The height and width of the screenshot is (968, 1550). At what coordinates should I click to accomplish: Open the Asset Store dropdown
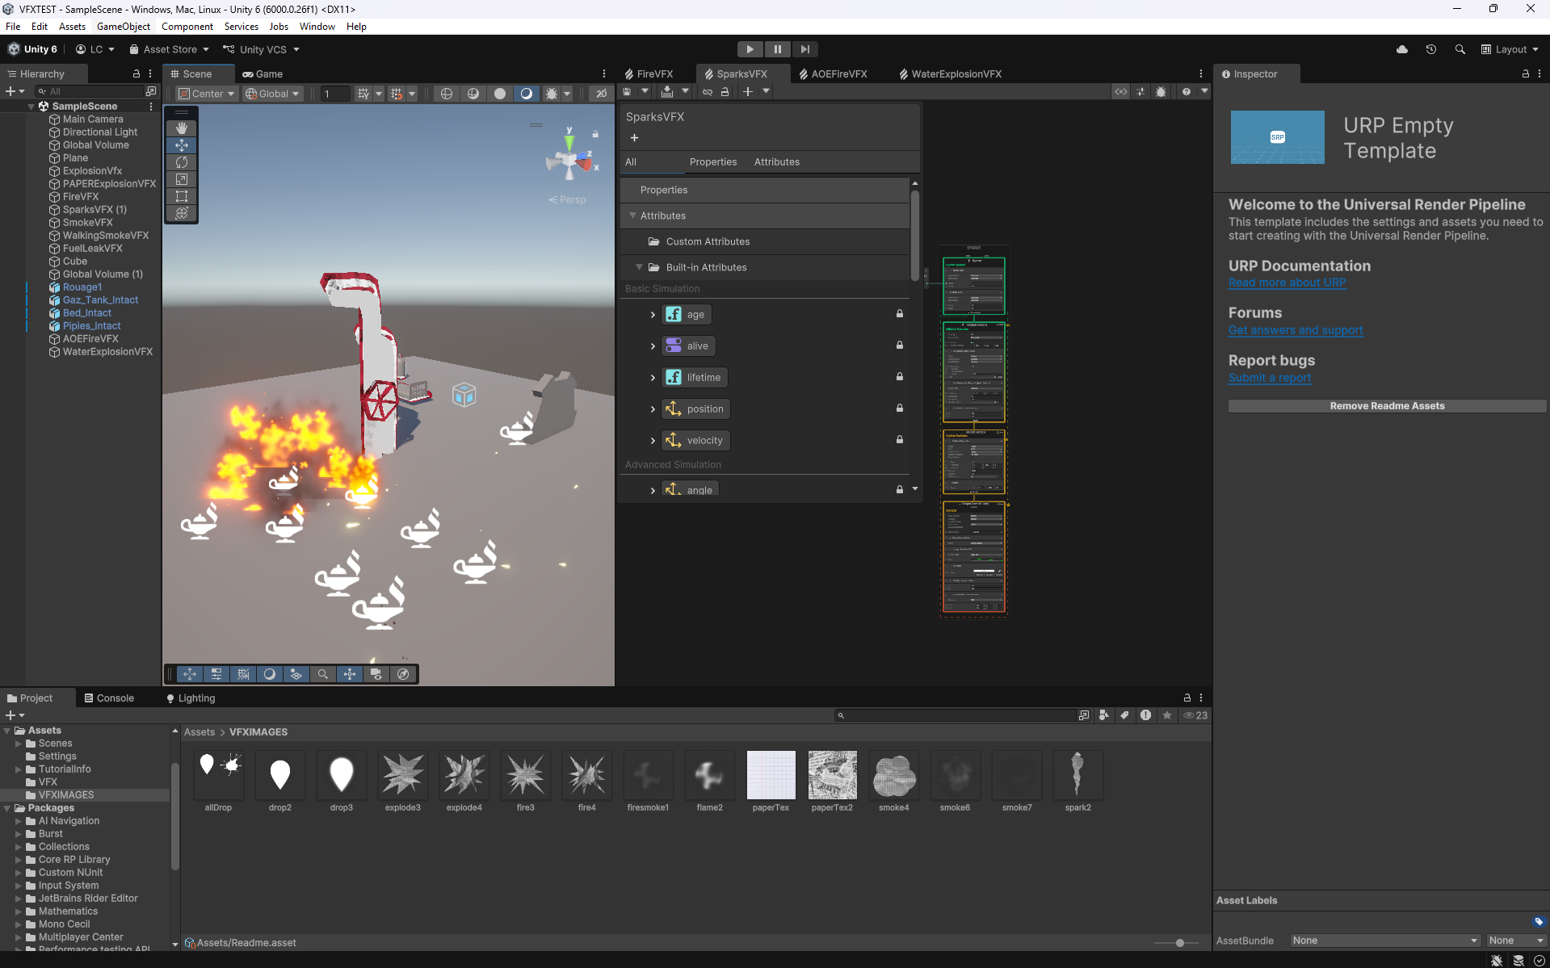point(169,49)
